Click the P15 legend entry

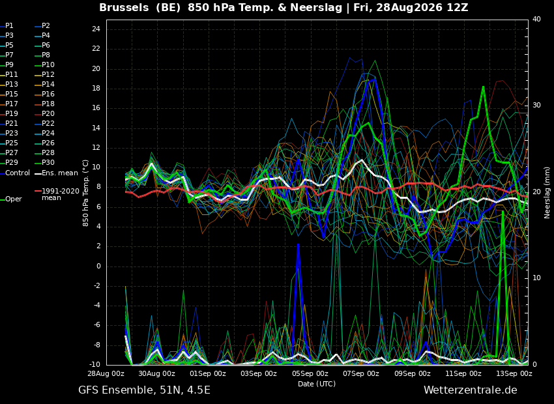[9, 94]
